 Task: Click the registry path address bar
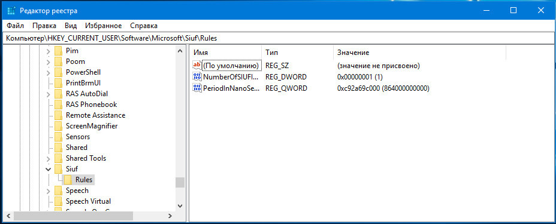click(x=278, y=38)
